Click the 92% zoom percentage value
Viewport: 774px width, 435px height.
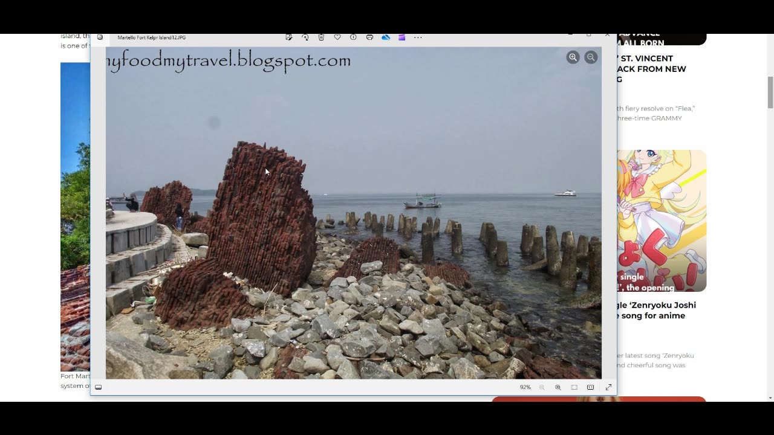point(525,387)
